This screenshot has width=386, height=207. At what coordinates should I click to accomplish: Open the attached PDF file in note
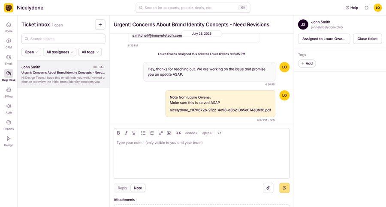220,110
